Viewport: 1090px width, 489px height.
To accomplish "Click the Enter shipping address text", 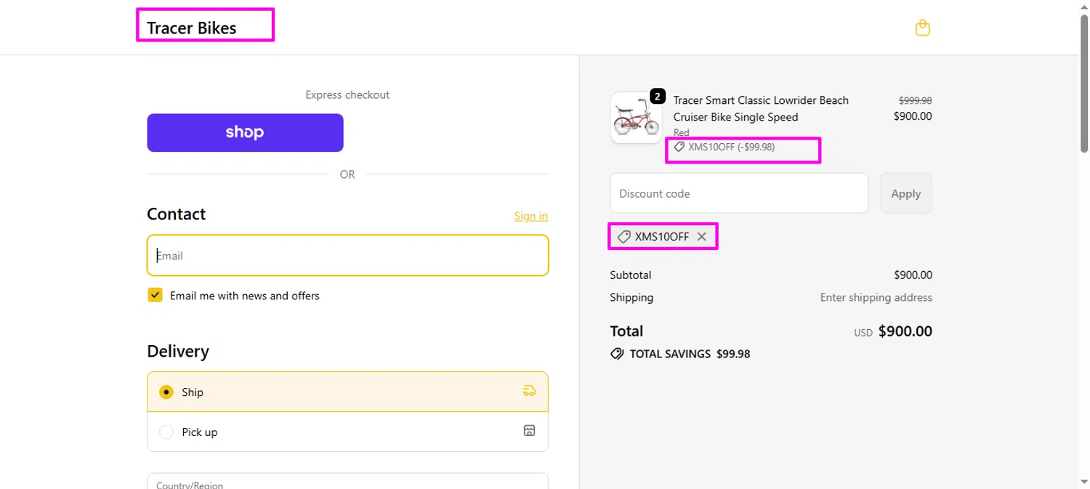I will 876,297.
